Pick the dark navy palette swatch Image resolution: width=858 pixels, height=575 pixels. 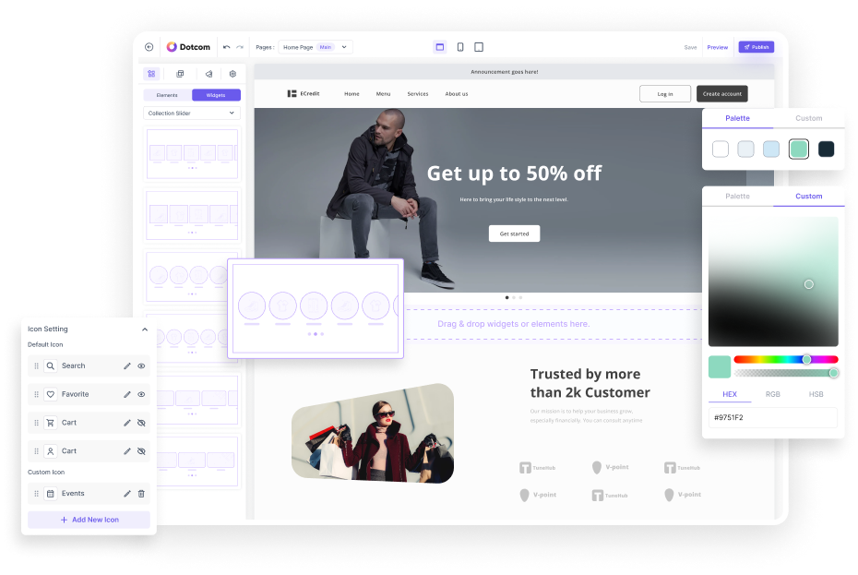pos(826,149)
